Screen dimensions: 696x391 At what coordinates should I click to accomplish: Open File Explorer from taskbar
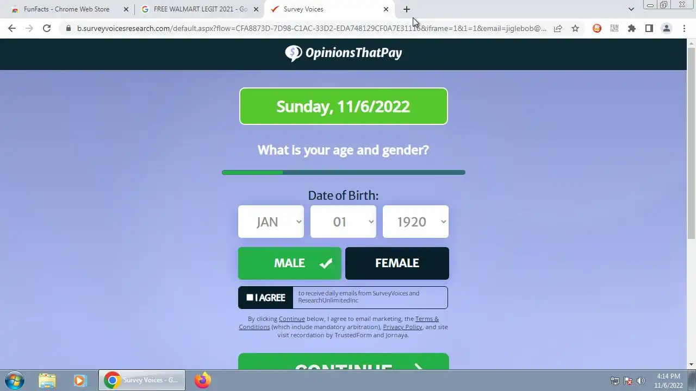tap(47, 380)
